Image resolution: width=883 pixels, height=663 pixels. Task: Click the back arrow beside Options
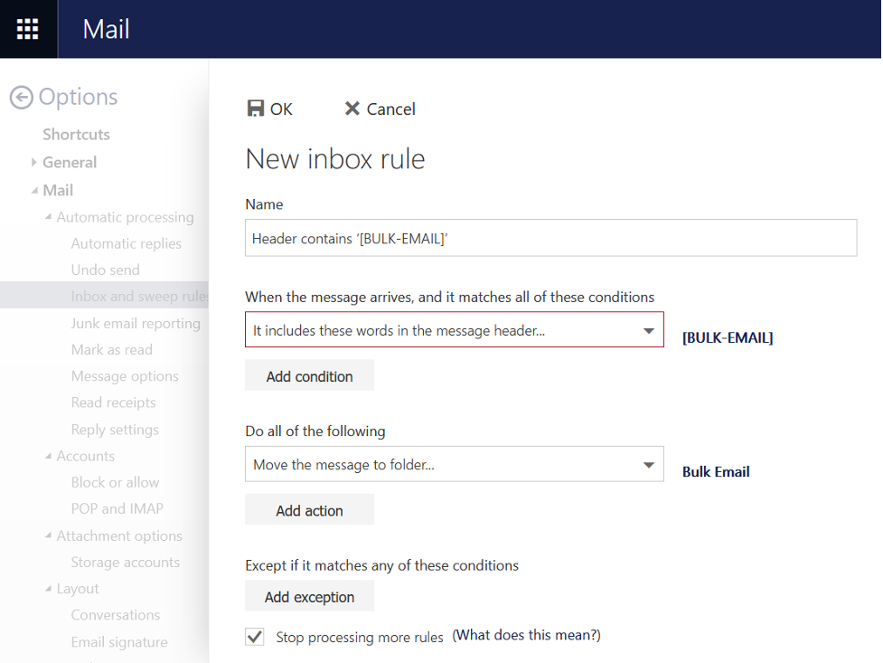[x=22, y=98]
